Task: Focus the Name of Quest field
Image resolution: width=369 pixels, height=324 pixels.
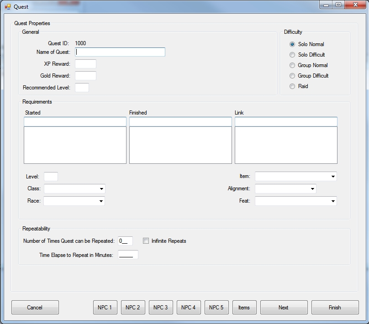Action: (120, 52)
